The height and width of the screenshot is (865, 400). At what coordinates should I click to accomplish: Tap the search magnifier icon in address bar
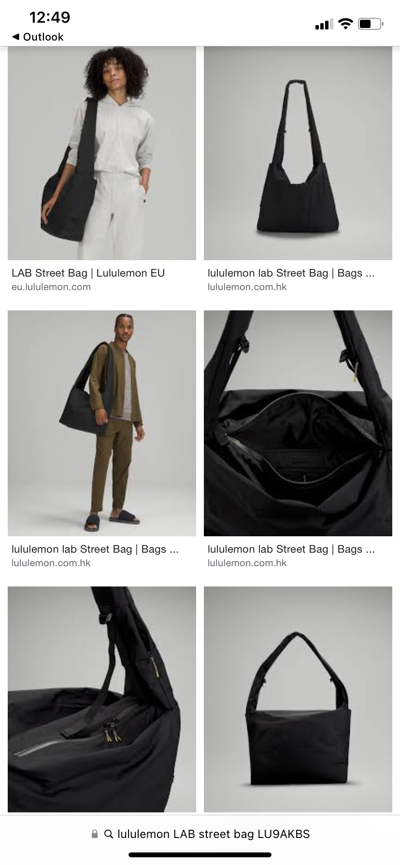click(109, 834)
